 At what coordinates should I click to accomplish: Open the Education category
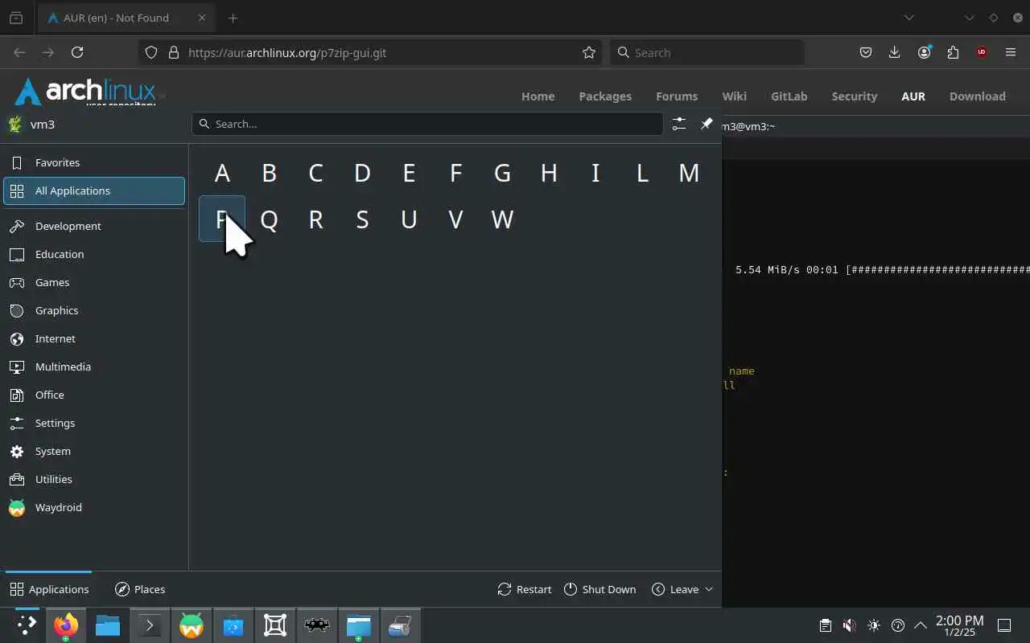click(94, 254)
